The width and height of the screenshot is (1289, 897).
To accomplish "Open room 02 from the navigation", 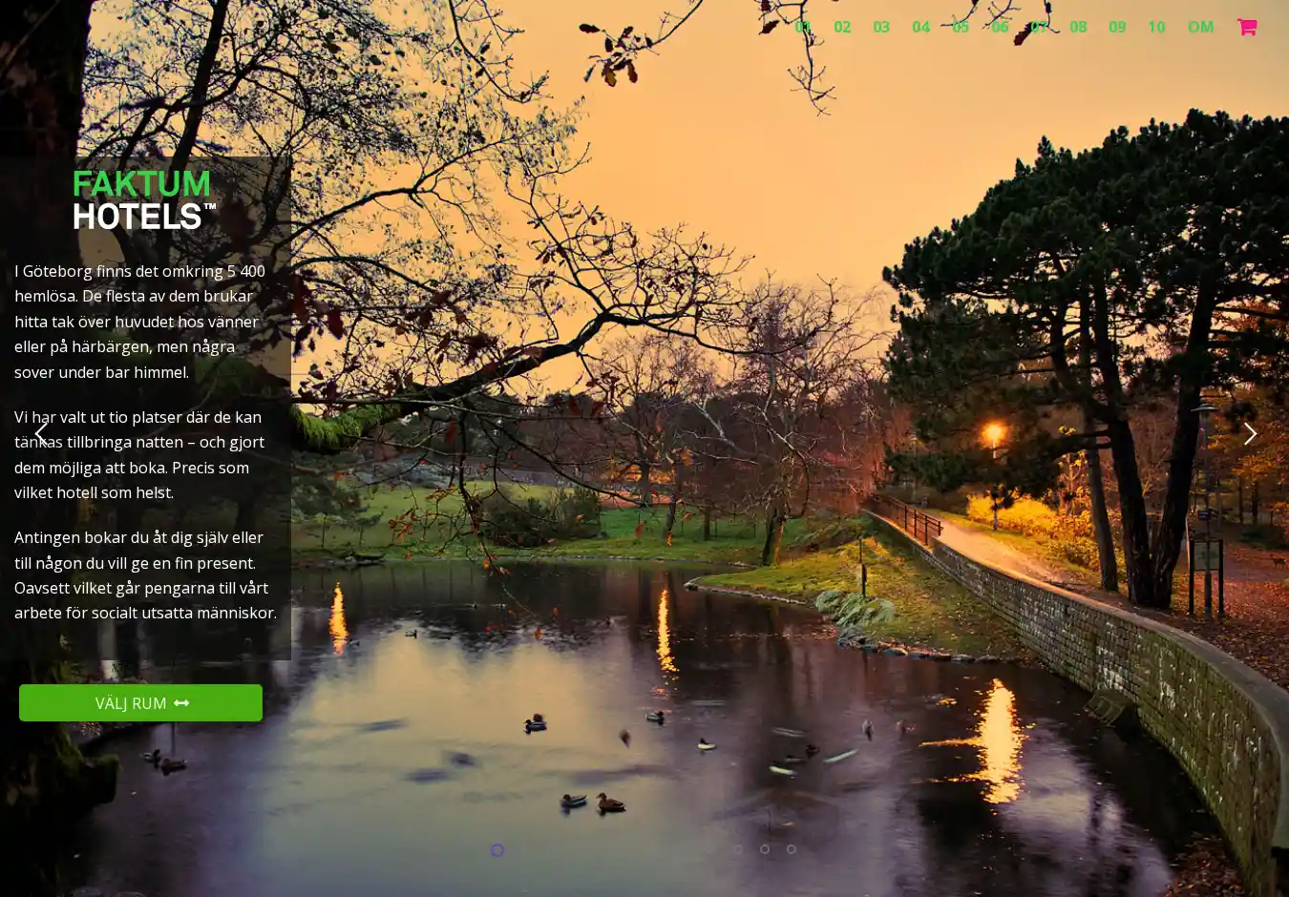I will point(842,27).
